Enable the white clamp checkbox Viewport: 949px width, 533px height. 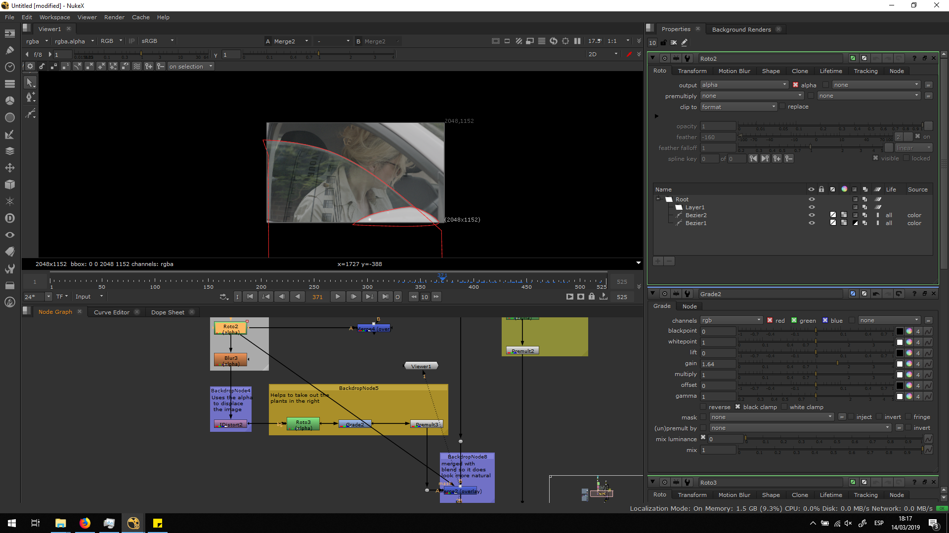click(784, 407)
